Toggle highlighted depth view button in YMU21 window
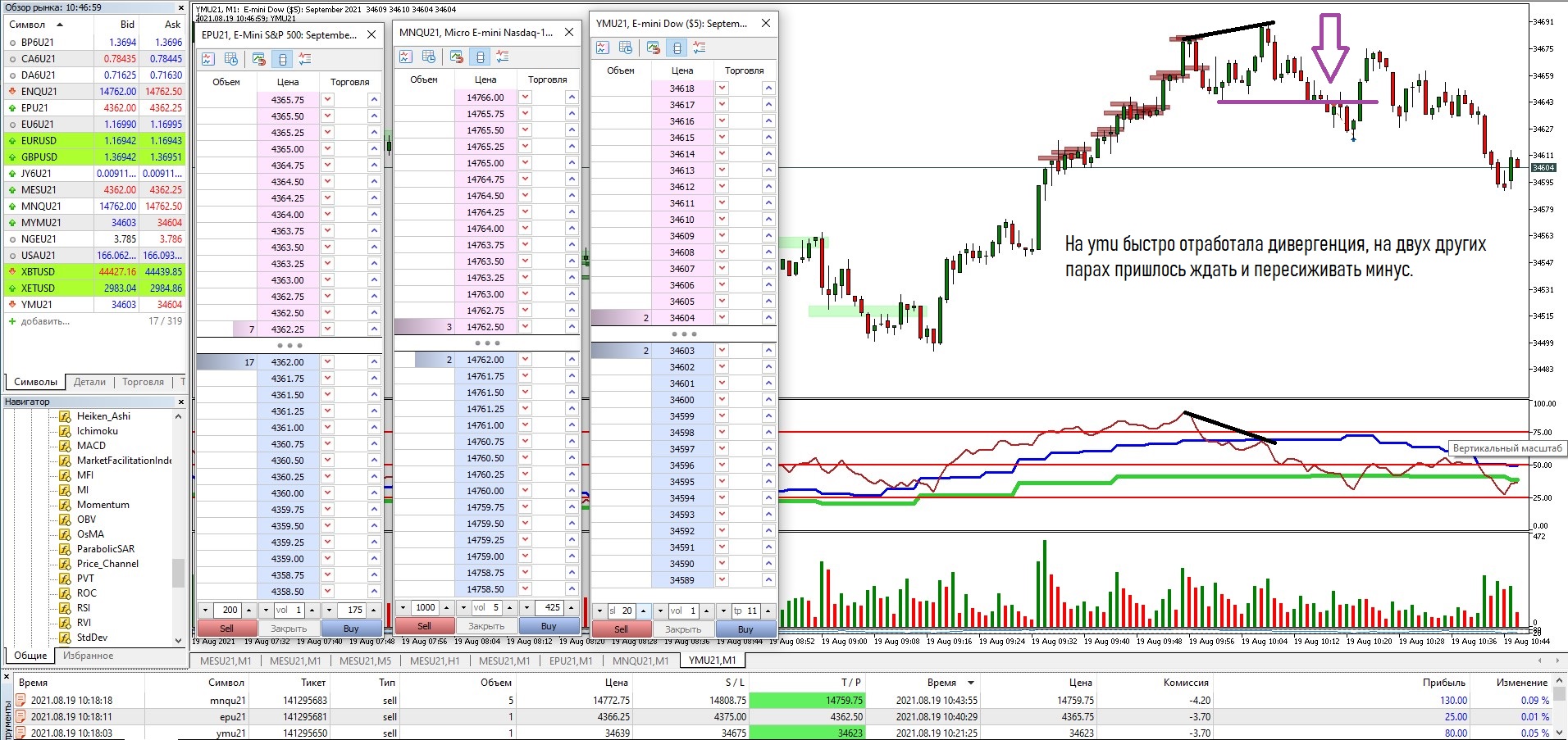1568x740 pixels. click(x=677, y=48)
